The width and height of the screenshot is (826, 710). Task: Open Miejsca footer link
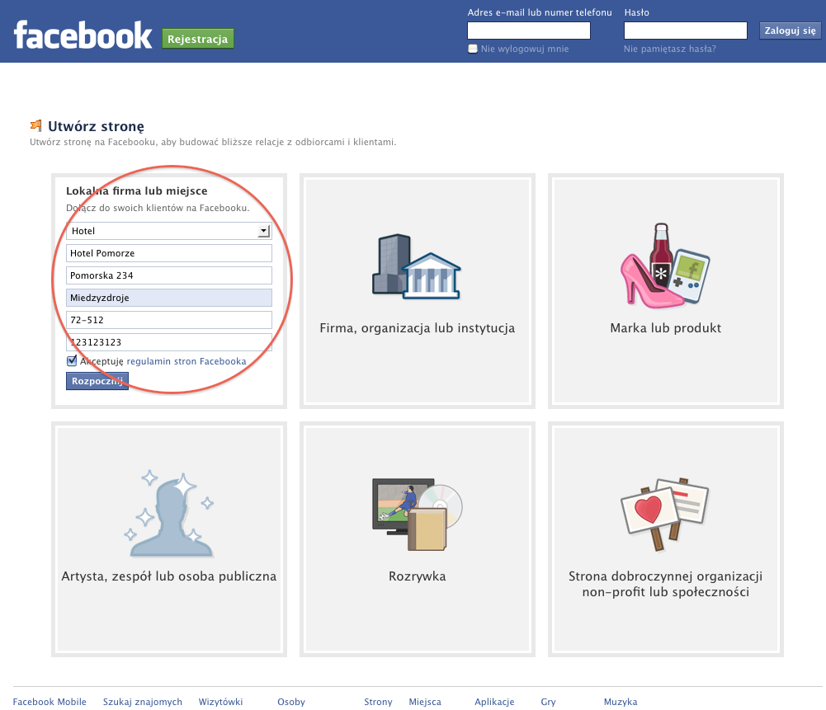(425, 702)
